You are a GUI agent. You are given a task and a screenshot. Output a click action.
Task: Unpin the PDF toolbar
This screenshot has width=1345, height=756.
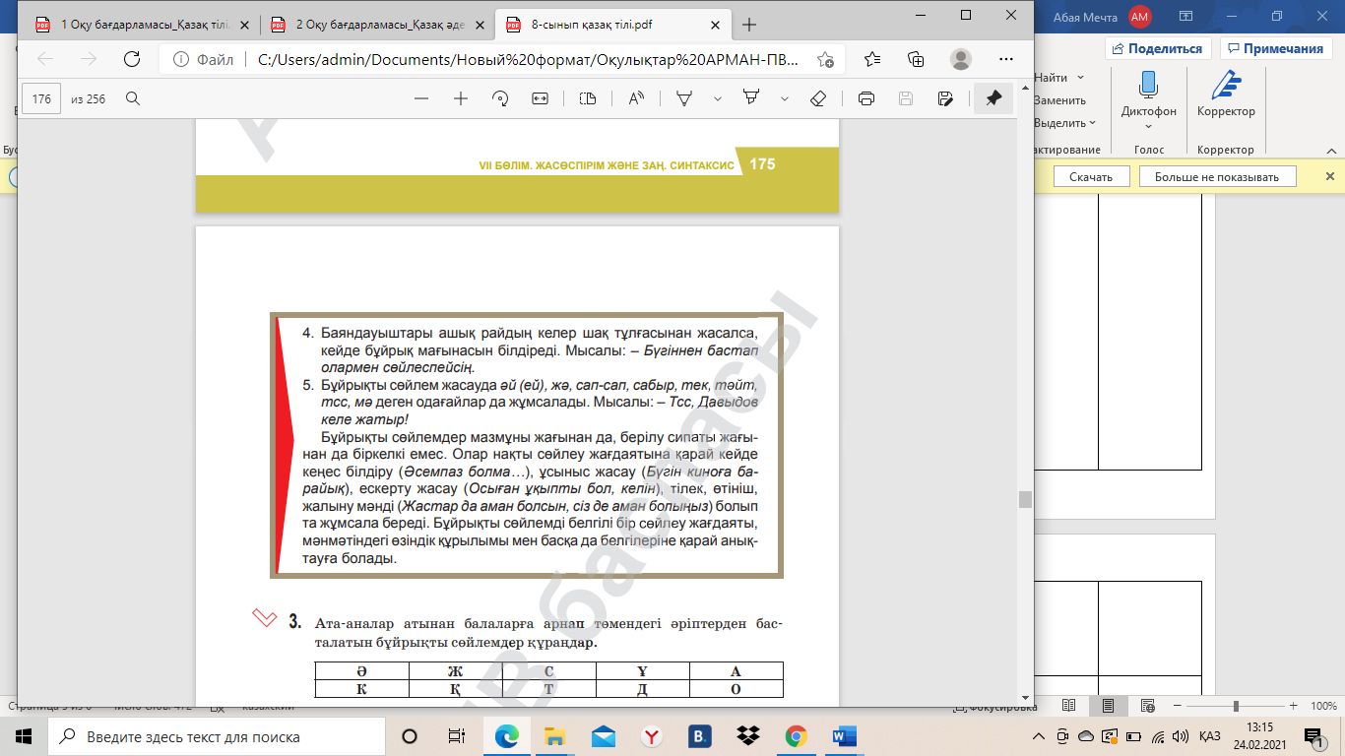pos(993,98)
